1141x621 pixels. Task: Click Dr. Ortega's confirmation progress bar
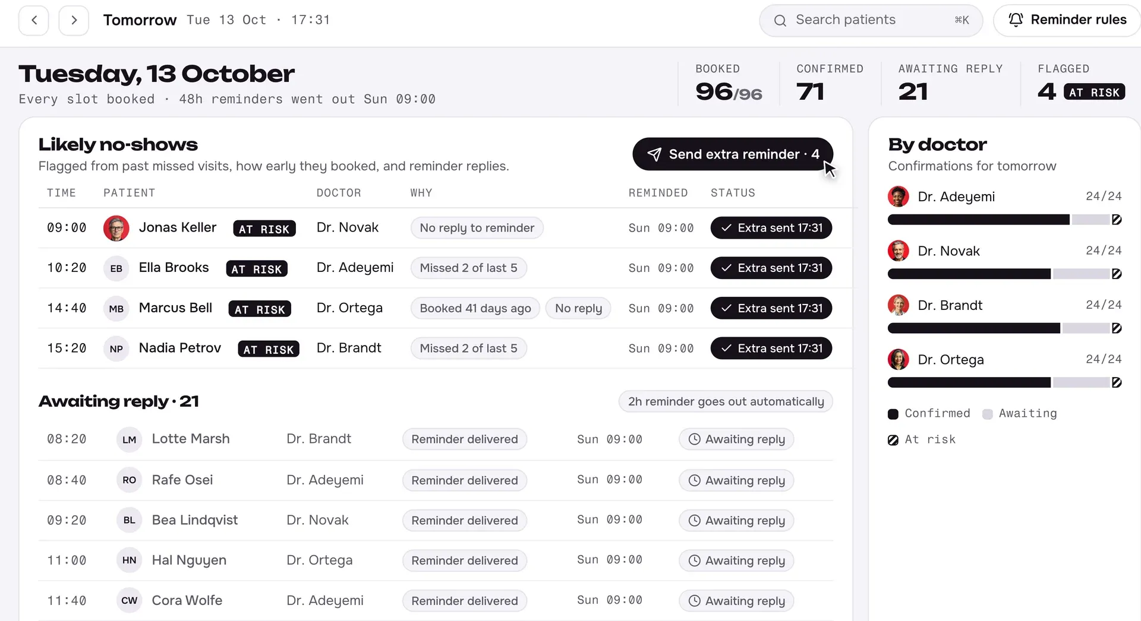click(1005, 382)
